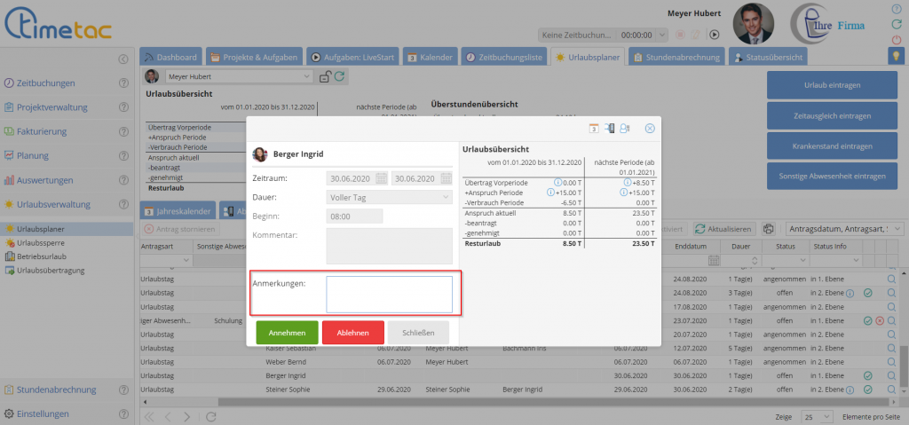909x425 pixels.
Task: Collapse the left sidebar navigation
Action: pos(123,59)
